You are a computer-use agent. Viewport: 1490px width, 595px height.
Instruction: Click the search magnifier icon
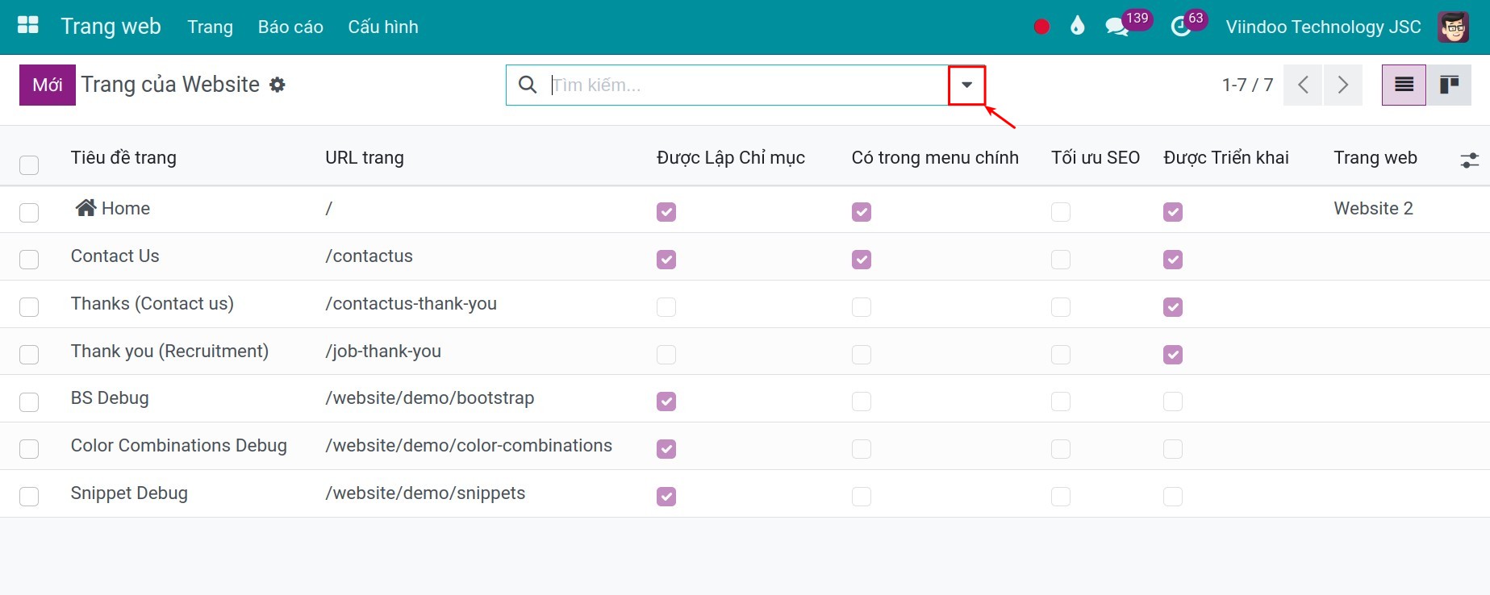coord(528,85)
